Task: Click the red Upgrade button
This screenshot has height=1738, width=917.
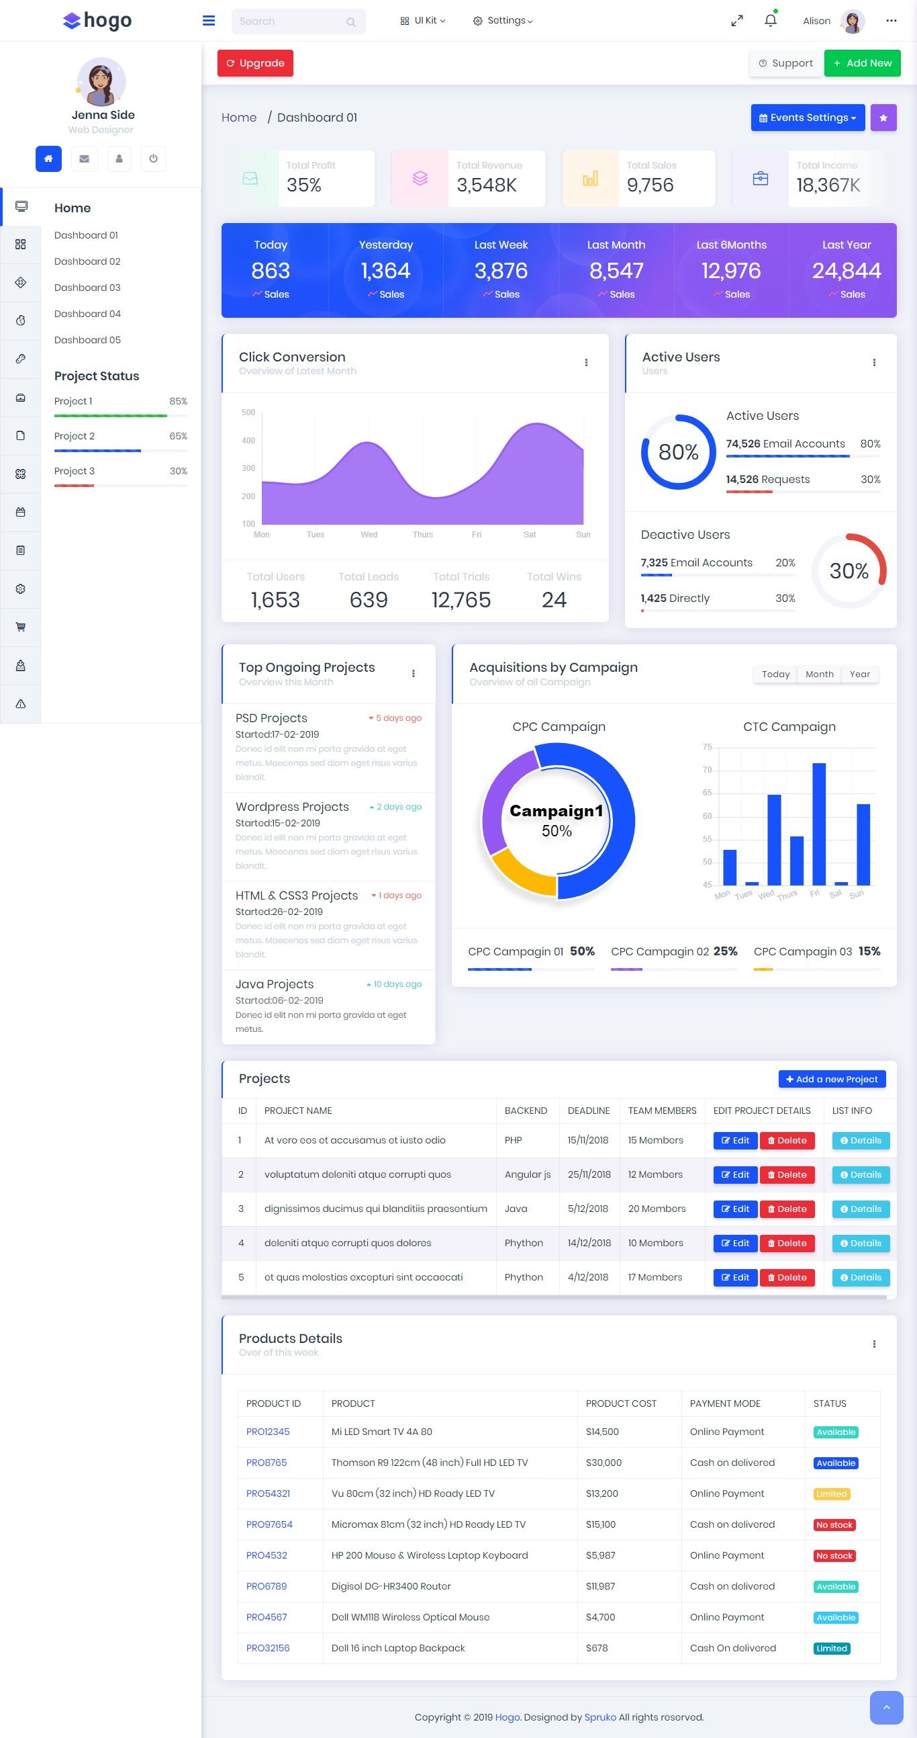Action: pyautogui.click(x=255, y=62)
